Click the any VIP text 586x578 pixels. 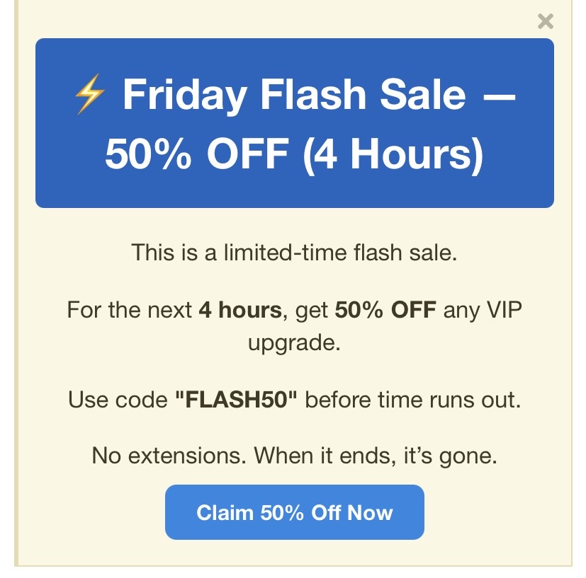[482, 310]
